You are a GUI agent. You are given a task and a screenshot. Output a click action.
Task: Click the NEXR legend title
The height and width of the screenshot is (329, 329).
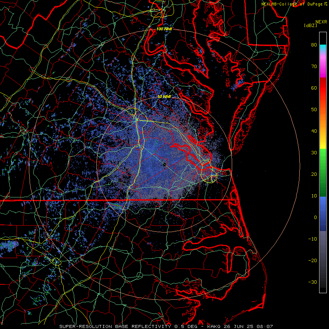click(321, 22)
